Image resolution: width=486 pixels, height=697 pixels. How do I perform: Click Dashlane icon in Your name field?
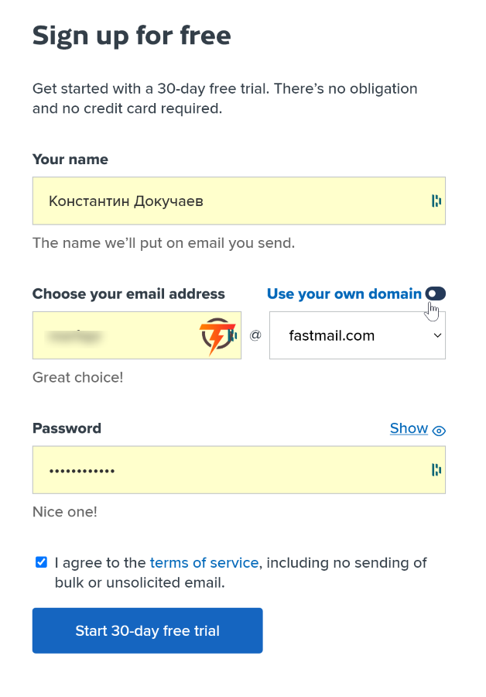[436, 201]
